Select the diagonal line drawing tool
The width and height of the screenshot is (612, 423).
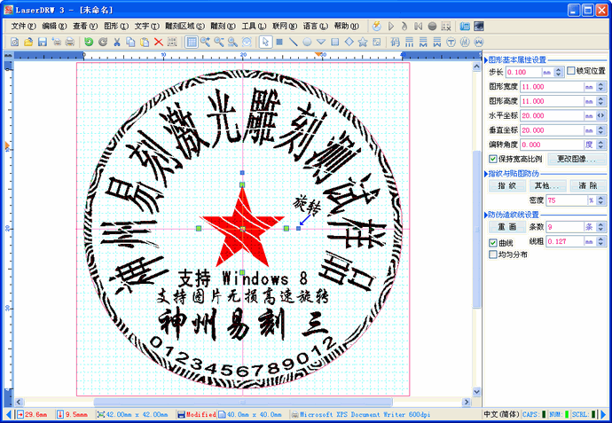click(293, 42)
